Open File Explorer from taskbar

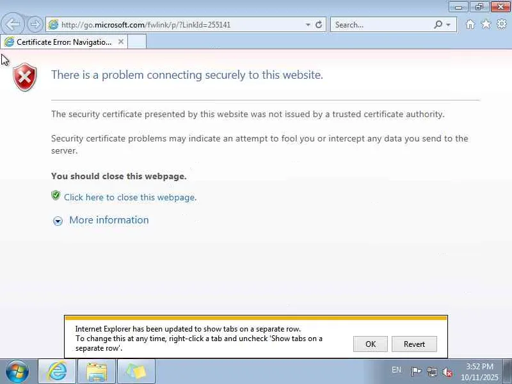pos(97,372)
